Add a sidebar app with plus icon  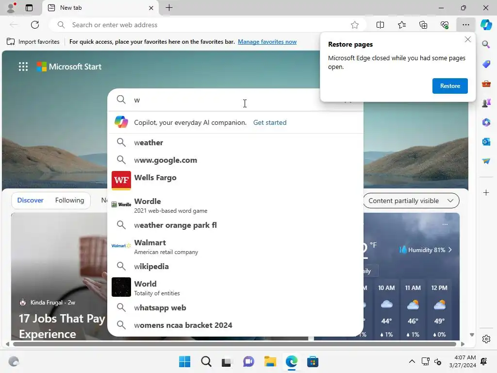coord(486,192)
